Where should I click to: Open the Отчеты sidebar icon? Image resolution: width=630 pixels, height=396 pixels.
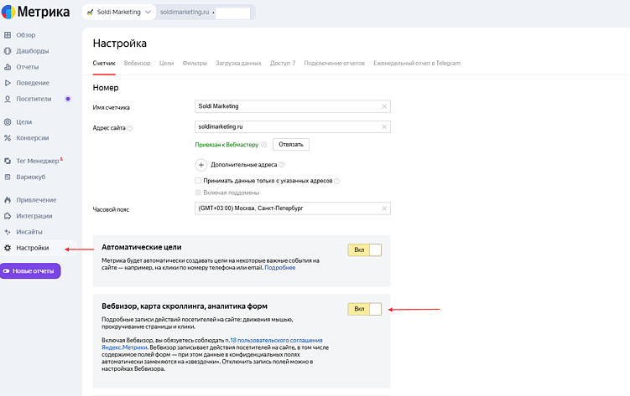click(x=8, y=67)
